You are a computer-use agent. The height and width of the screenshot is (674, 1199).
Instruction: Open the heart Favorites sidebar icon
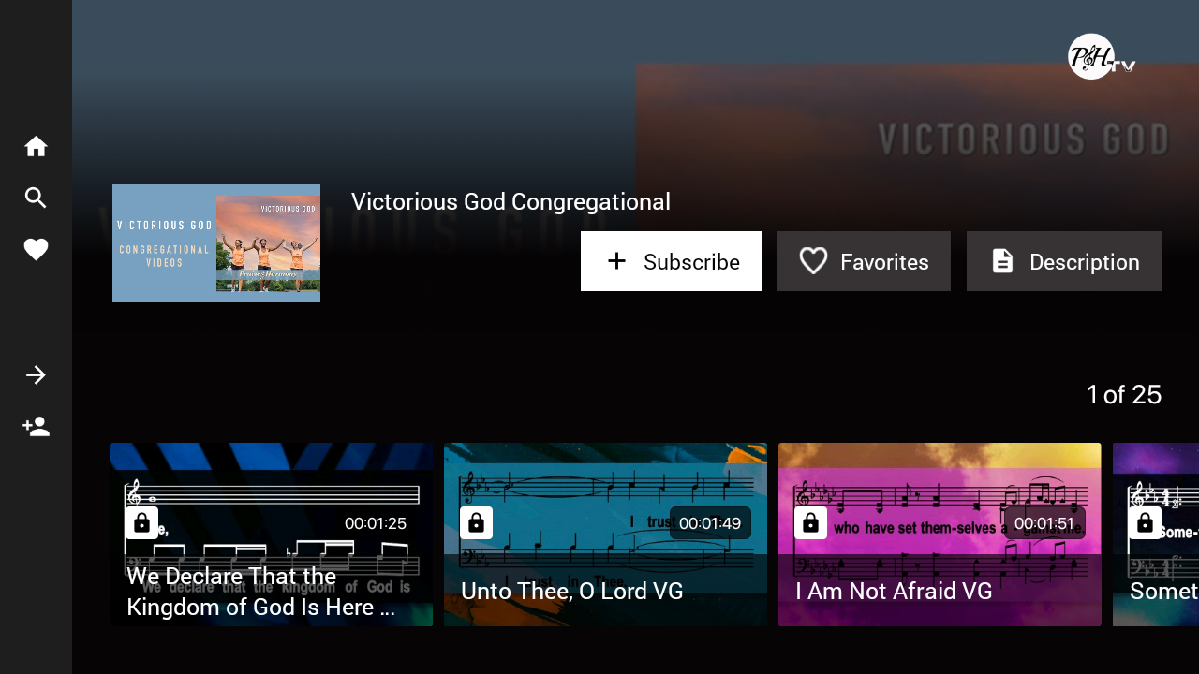36,249
